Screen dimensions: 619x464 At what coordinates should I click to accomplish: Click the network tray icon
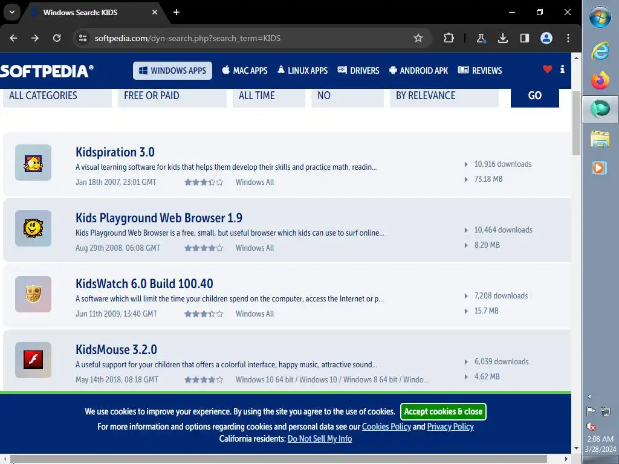coord(606,411)
